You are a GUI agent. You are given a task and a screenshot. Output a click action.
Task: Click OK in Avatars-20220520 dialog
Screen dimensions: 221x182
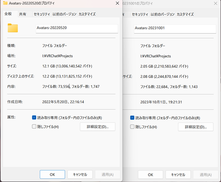(52, 174)
